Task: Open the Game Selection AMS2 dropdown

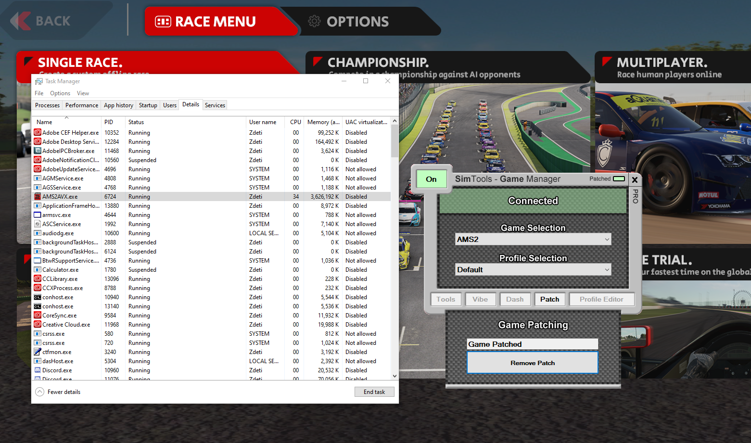Action: click(x=533, y=240)
